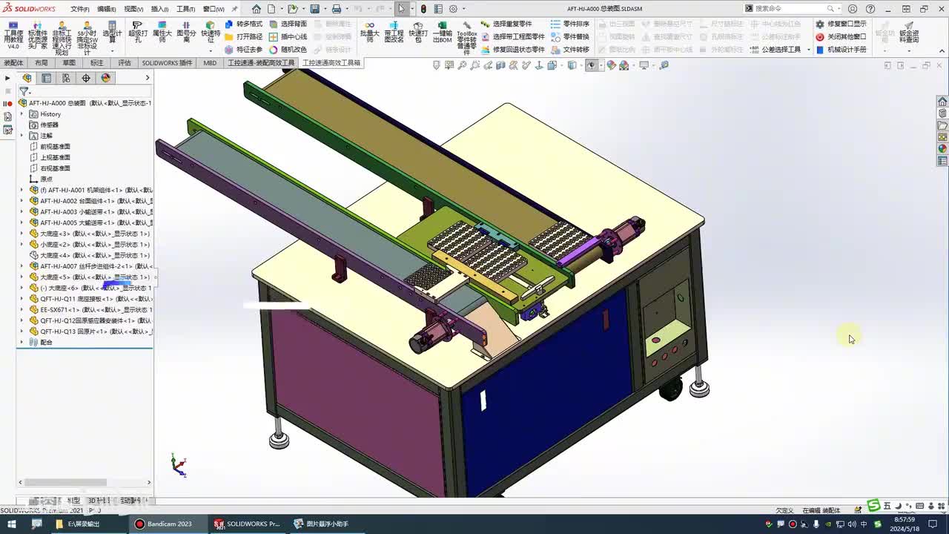This screenshot has height=534, width=949.
Task: Expand the 注解 annotations folder
Action: pyautogui.click(x=22, y=136)
